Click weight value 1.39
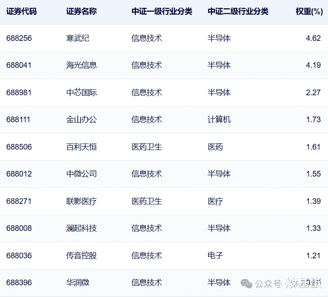 coord(313,201)
